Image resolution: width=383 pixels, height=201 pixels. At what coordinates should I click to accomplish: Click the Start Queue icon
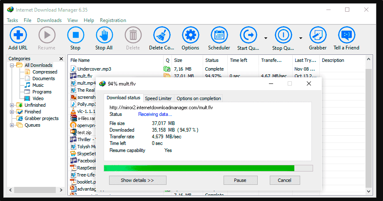[x=248, y=35]
